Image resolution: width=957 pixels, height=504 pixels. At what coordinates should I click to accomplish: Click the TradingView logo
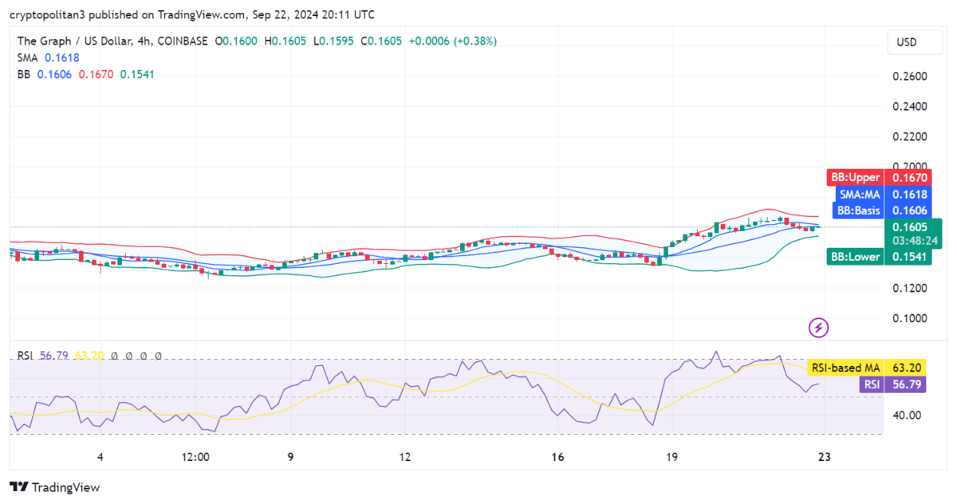[54, 487]
